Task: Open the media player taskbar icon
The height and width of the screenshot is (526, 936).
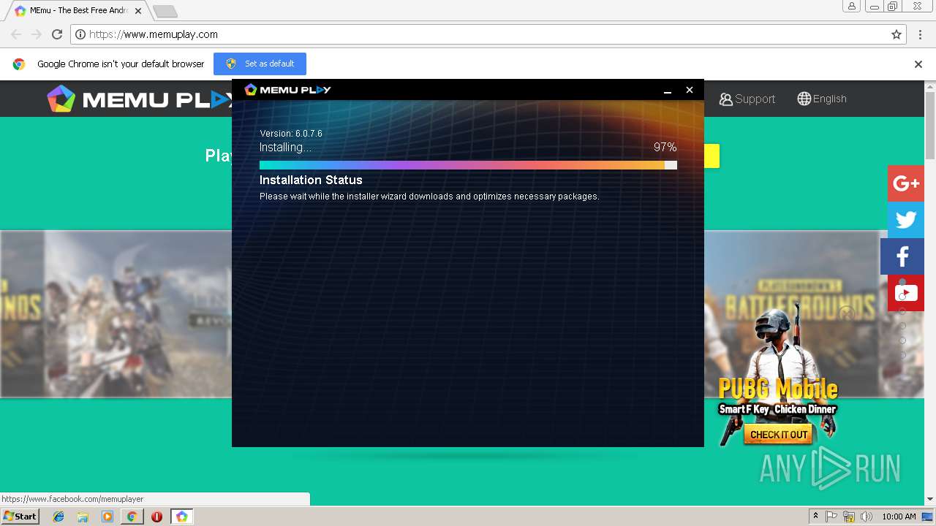Action: 107,517
